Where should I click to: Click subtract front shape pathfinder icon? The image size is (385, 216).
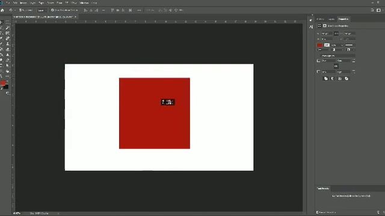333,79
